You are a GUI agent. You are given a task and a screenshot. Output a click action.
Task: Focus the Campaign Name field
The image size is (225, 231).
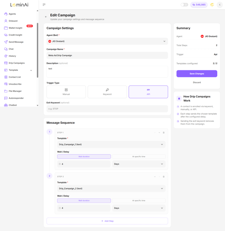[107, 55]
